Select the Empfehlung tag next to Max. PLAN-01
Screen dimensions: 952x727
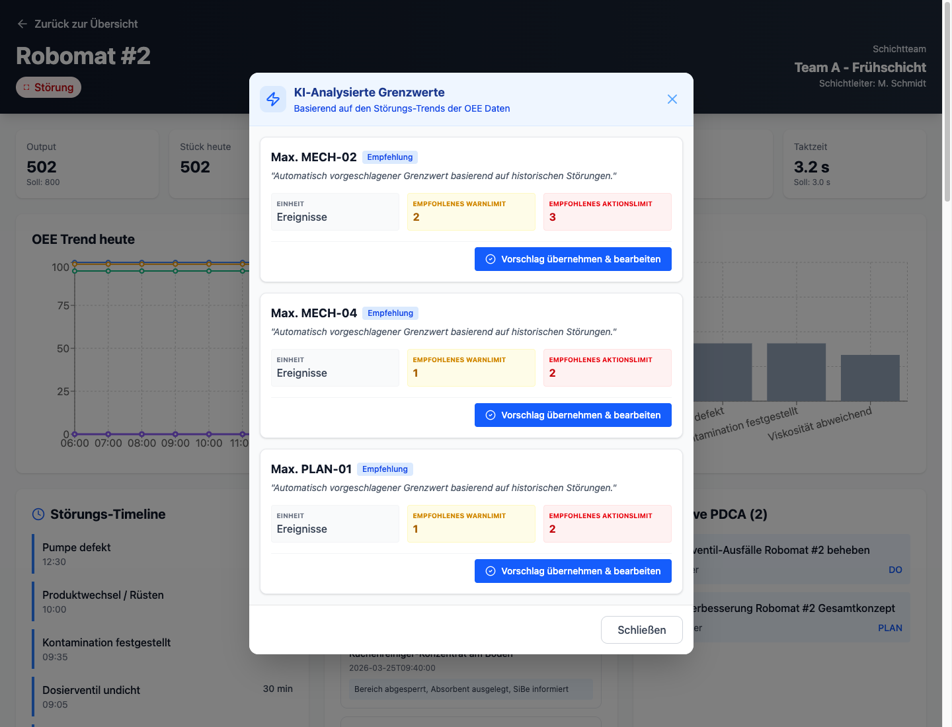[385, 469]
